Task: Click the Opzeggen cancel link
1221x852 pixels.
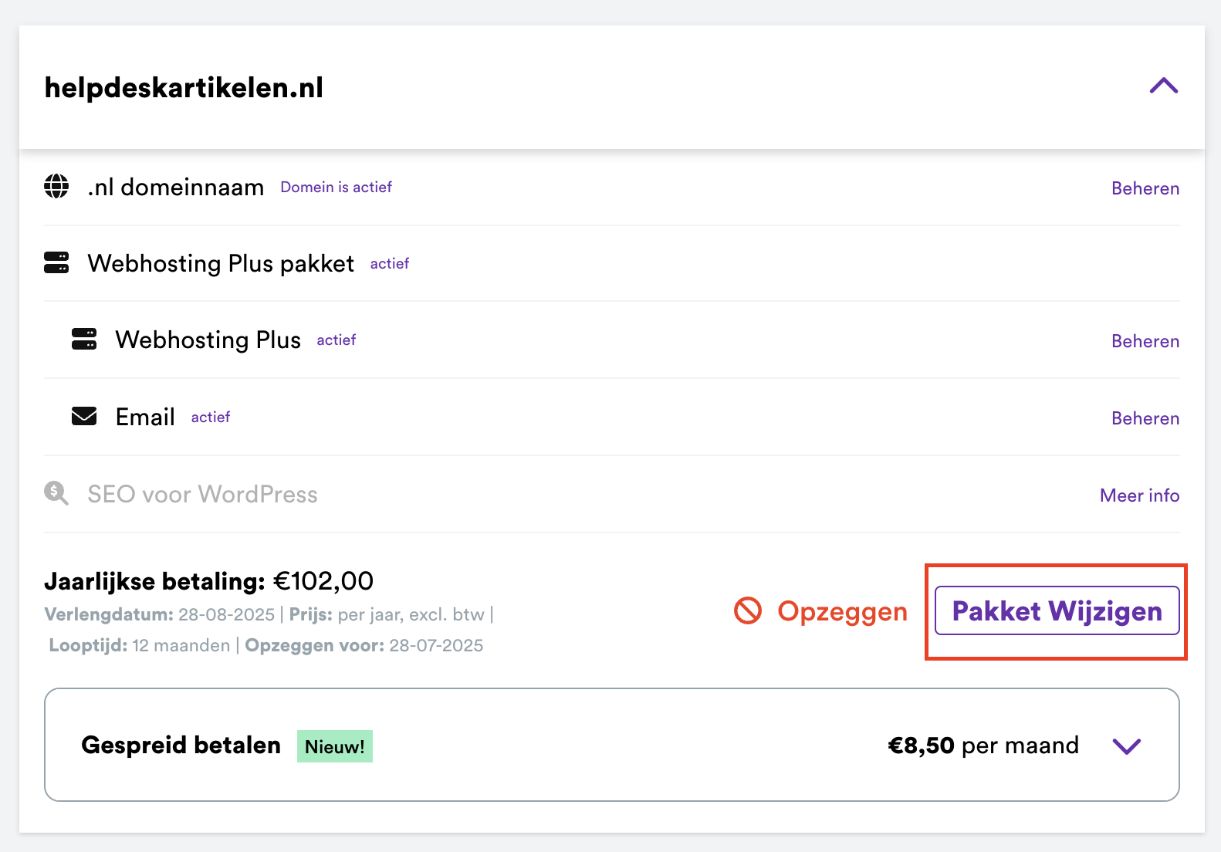Action: tap(842, 611)
